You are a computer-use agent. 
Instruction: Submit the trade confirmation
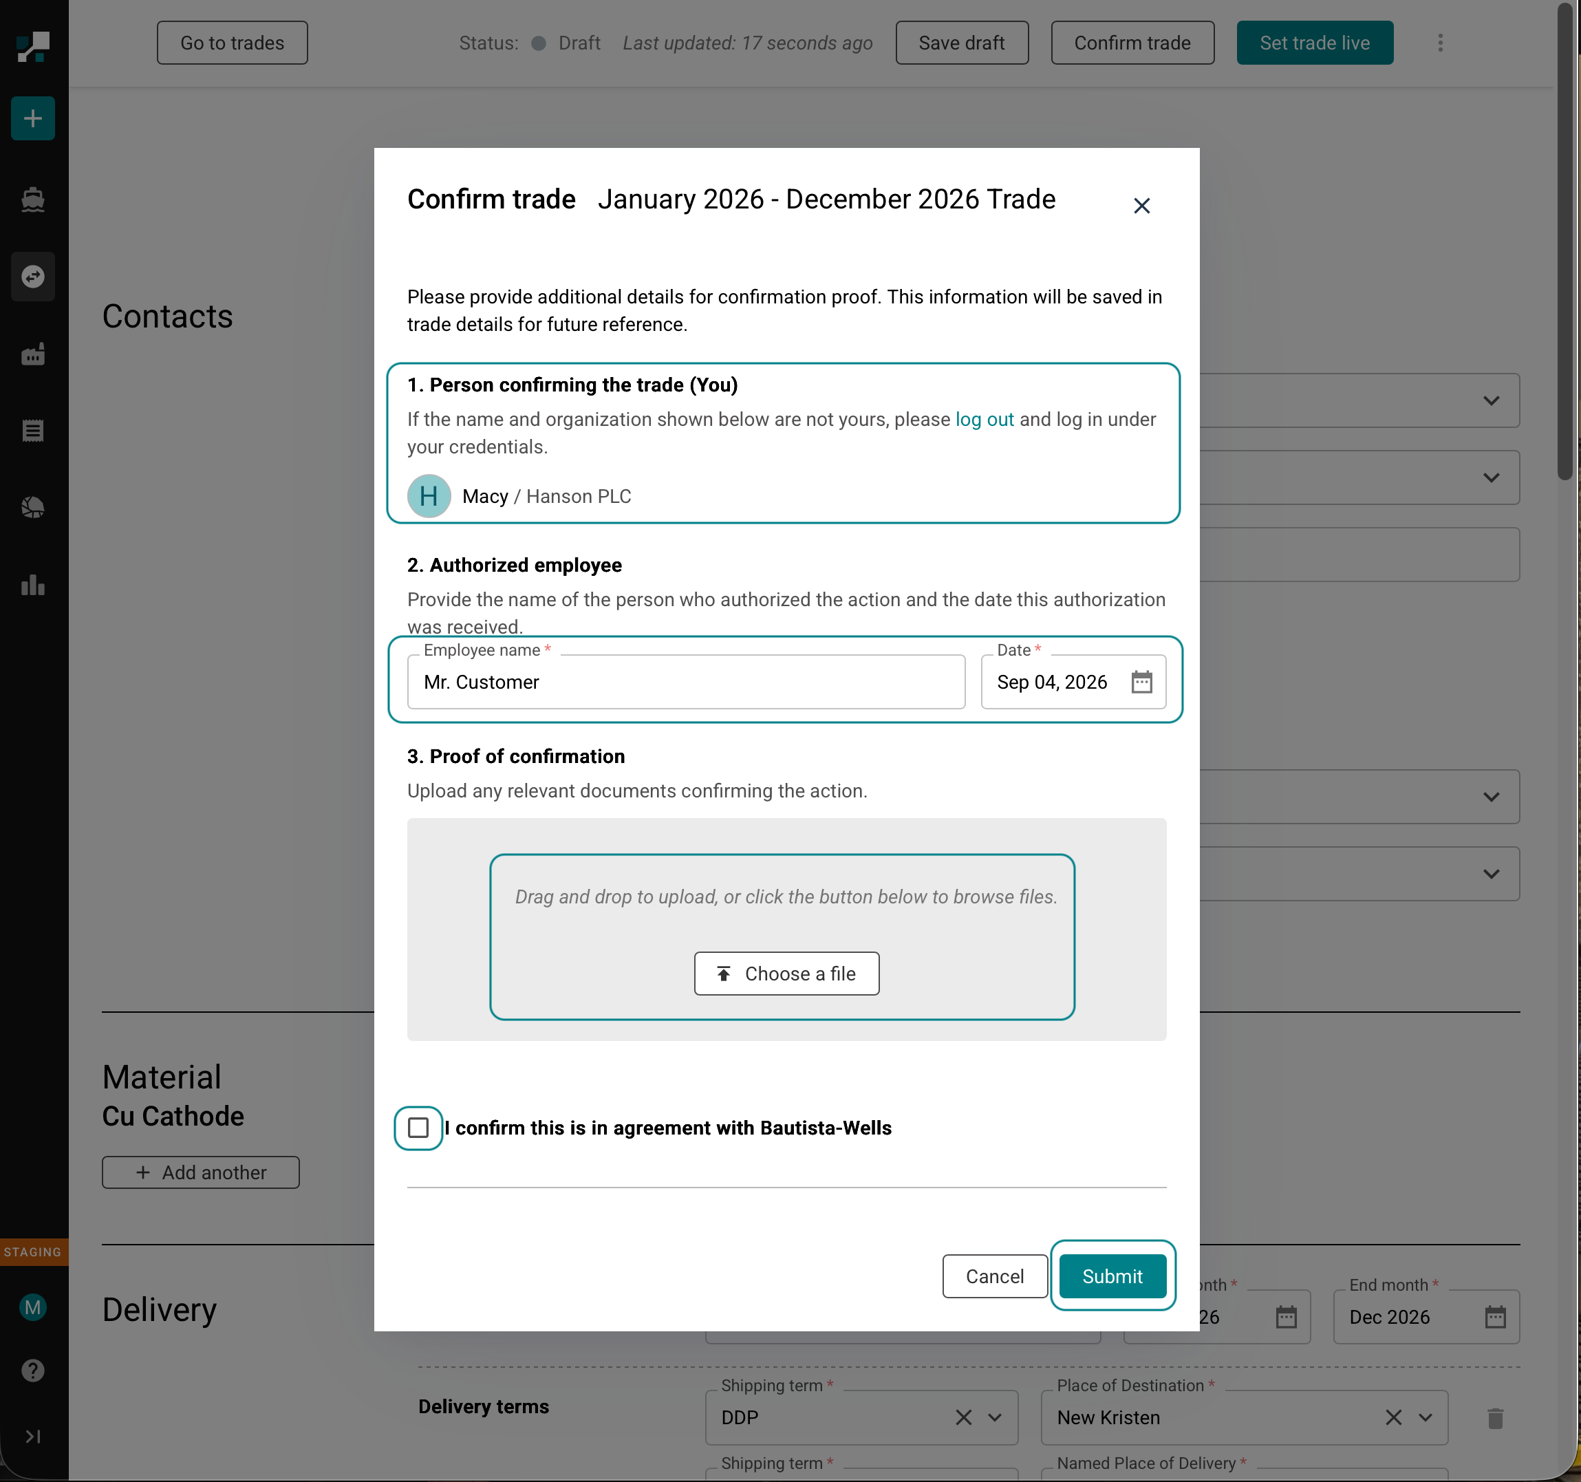pos(1112,1276)
